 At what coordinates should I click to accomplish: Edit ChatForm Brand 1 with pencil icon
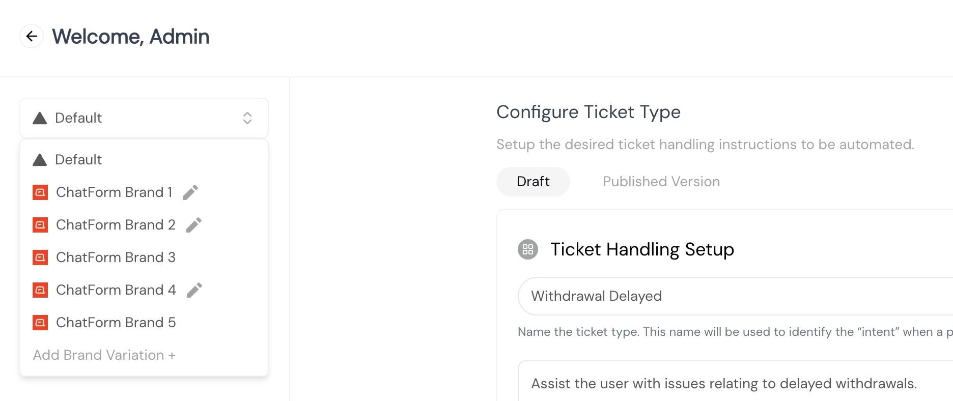tap(190, 192)
